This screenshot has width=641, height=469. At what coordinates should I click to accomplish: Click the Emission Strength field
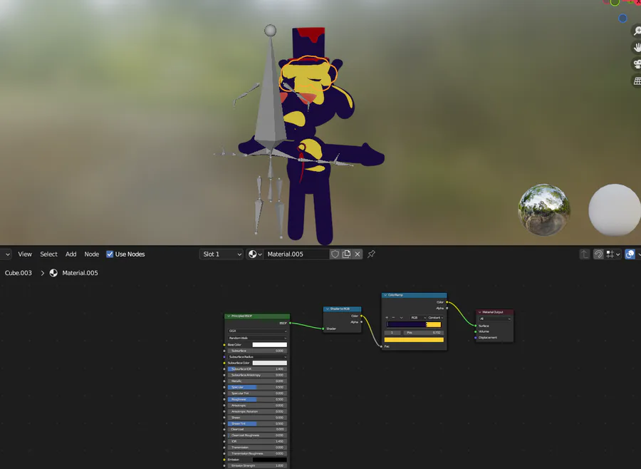257,465
